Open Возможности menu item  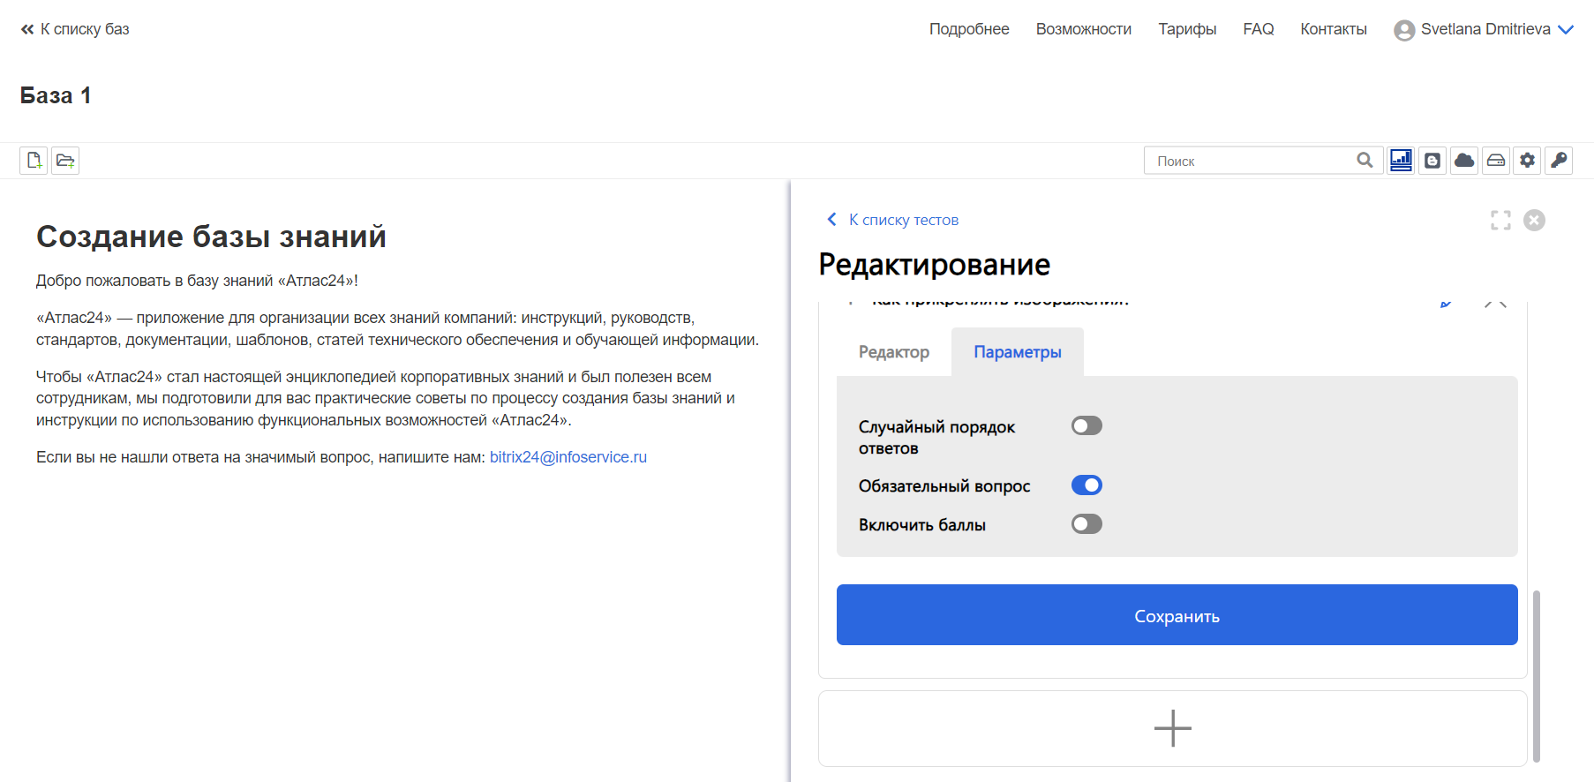tap(1084, 29)
